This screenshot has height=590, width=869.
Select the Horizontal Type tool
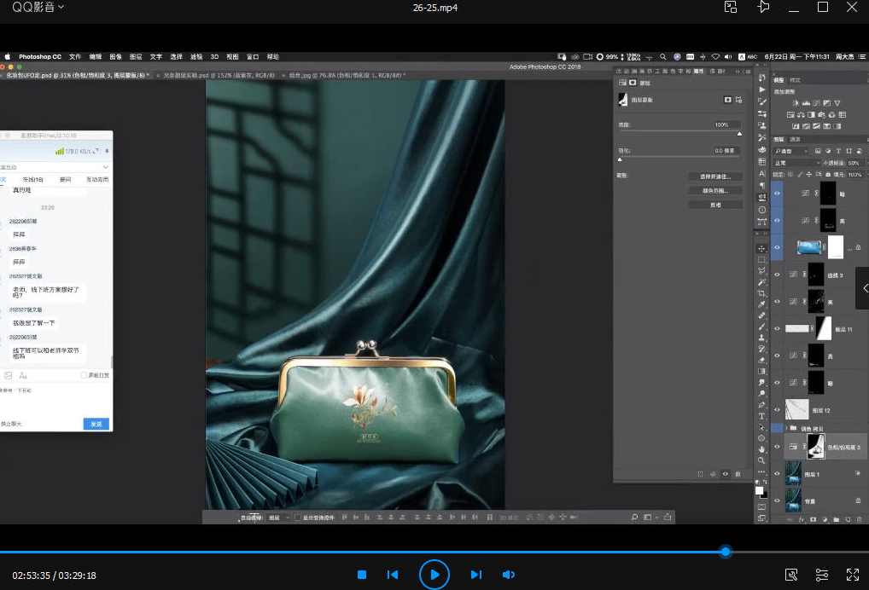761,416
